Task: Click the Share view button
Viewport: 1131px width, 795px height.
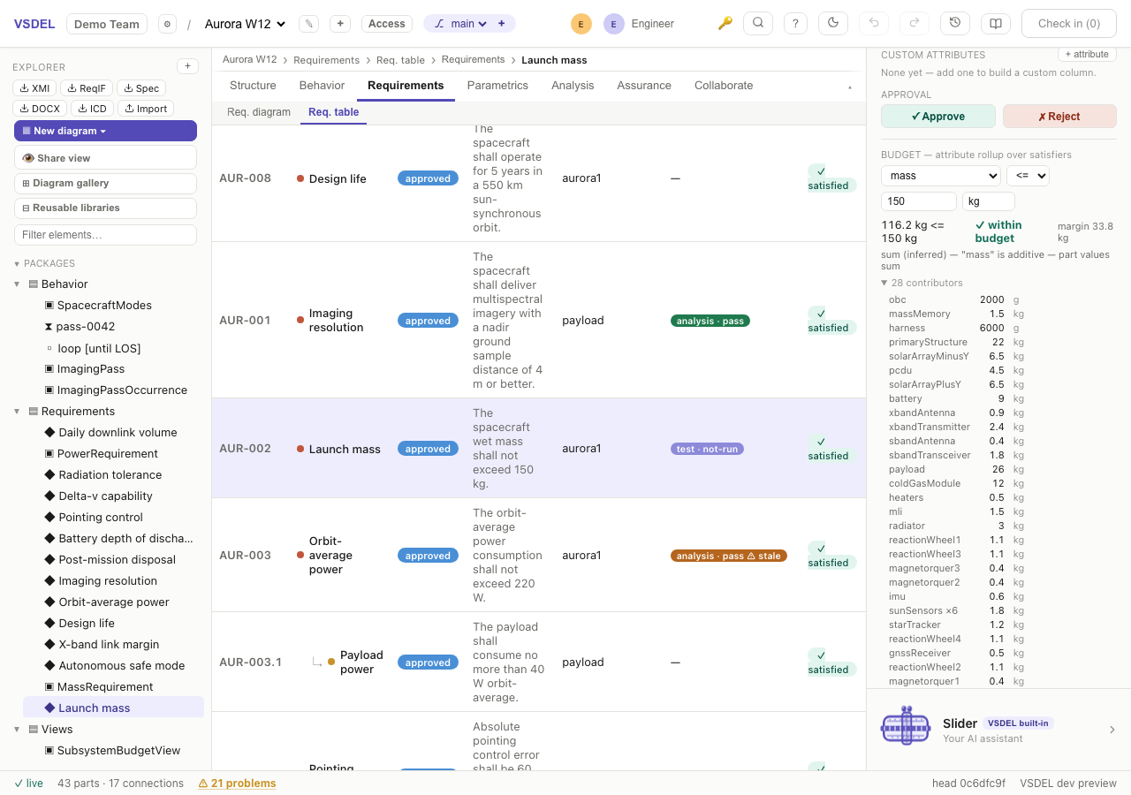Action: [105, 158]
